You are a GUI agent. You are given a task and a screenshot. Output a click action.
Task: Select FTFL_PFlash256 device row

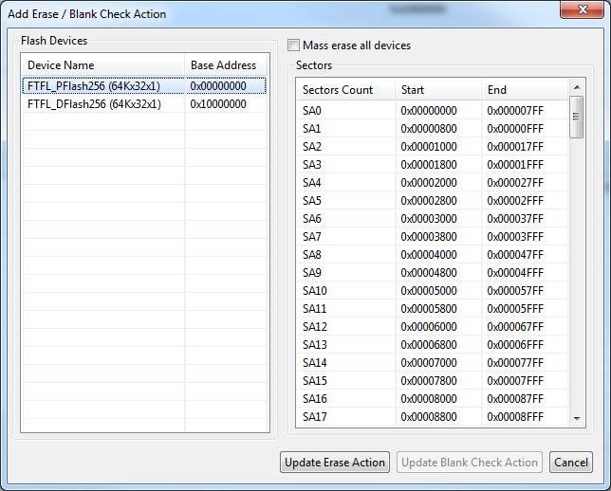coord(93,86)
